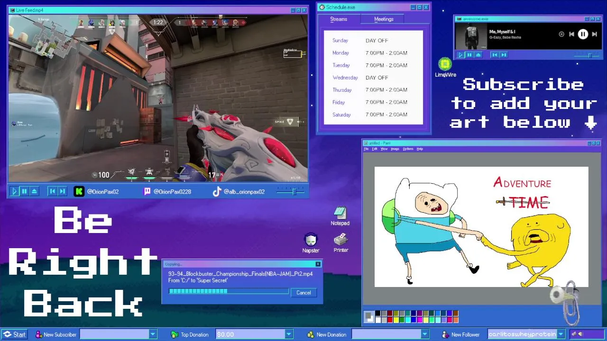Image resolution: width=607 pixels, height=341 pixels.
Task: Cancel the file copying dialog
Action: (303, 293)
